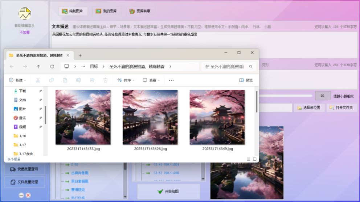Expand the chevron after the monitor icon
This screenshot has width=360, height=202.
coord(75,66)
